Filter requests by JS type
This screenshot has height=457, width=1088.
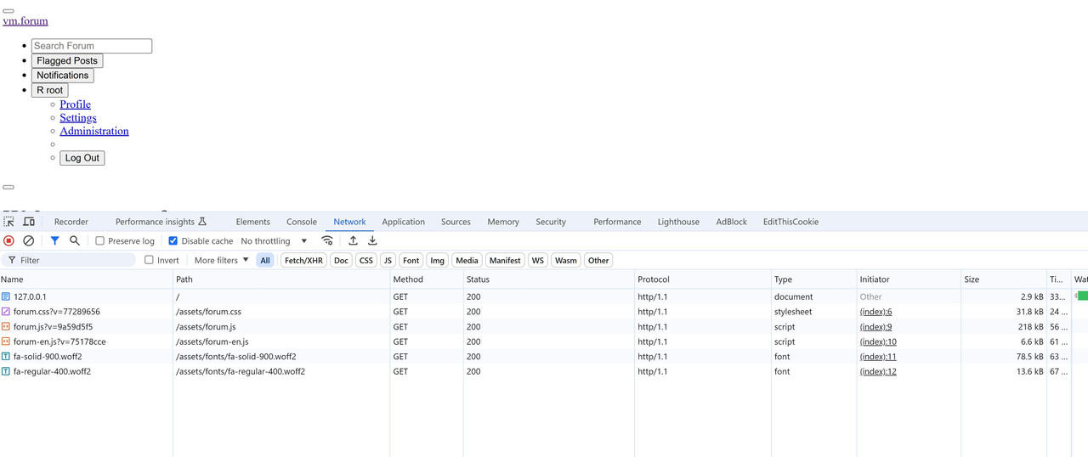click(388, 260)
